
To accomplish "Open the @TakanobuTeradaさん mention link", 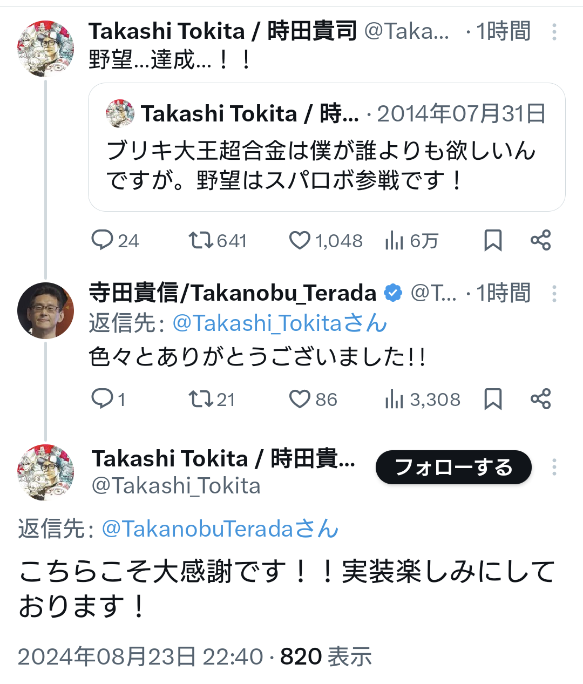I will point(220,529).
